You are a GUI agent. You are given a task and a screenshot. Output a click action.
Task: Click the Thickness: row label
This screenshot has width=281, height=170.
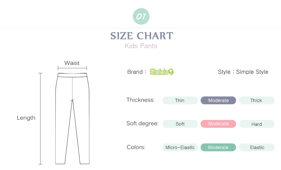(140, 100)
